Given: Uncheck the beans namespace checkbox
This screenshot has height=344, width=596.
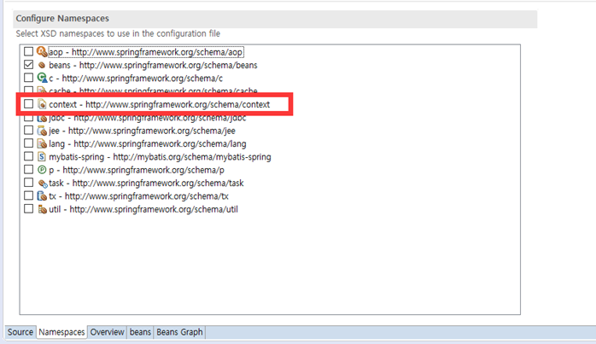Looking at the screenshot, I should [x=28, y=65].
